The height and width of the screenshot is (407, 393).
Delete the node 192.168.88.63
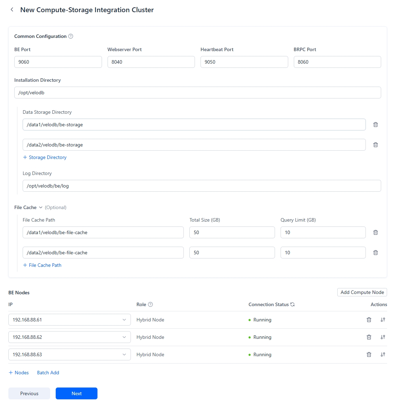tap(369, 354)
